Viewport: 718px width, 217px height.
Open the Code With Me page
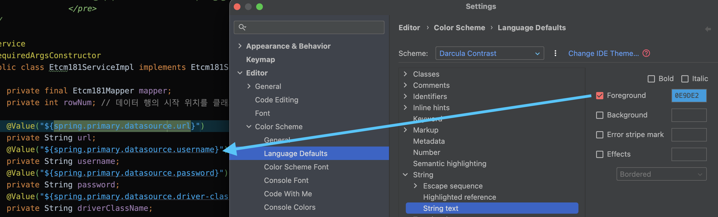[288, 194]
